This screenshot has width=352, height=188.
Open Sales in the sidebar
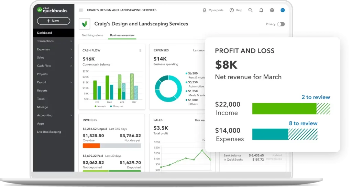pyautogui.click(x=41, y=58)
